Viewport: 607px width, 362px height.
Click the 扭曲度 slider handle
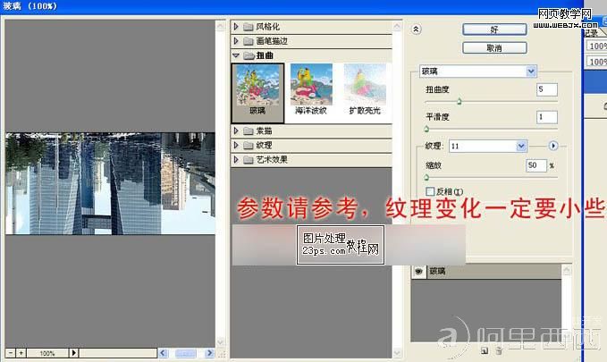coord(459,104)
